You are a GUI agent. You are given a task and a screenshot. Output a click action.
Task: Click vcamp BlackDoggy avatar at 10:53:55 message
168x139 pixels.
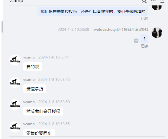pyautogui.click(x=15, y=127)
